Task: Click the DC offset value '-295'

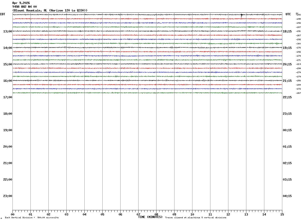Action: point(298,19)
